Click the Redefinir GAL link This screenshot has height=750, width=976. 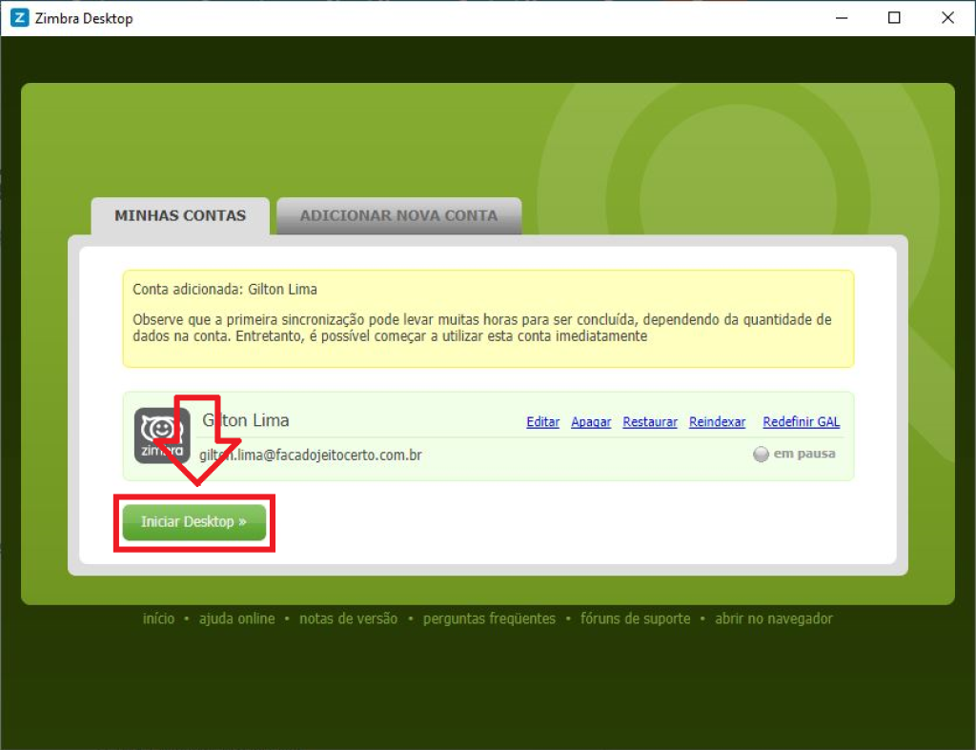pyautogui.click(x=801, y=422)
